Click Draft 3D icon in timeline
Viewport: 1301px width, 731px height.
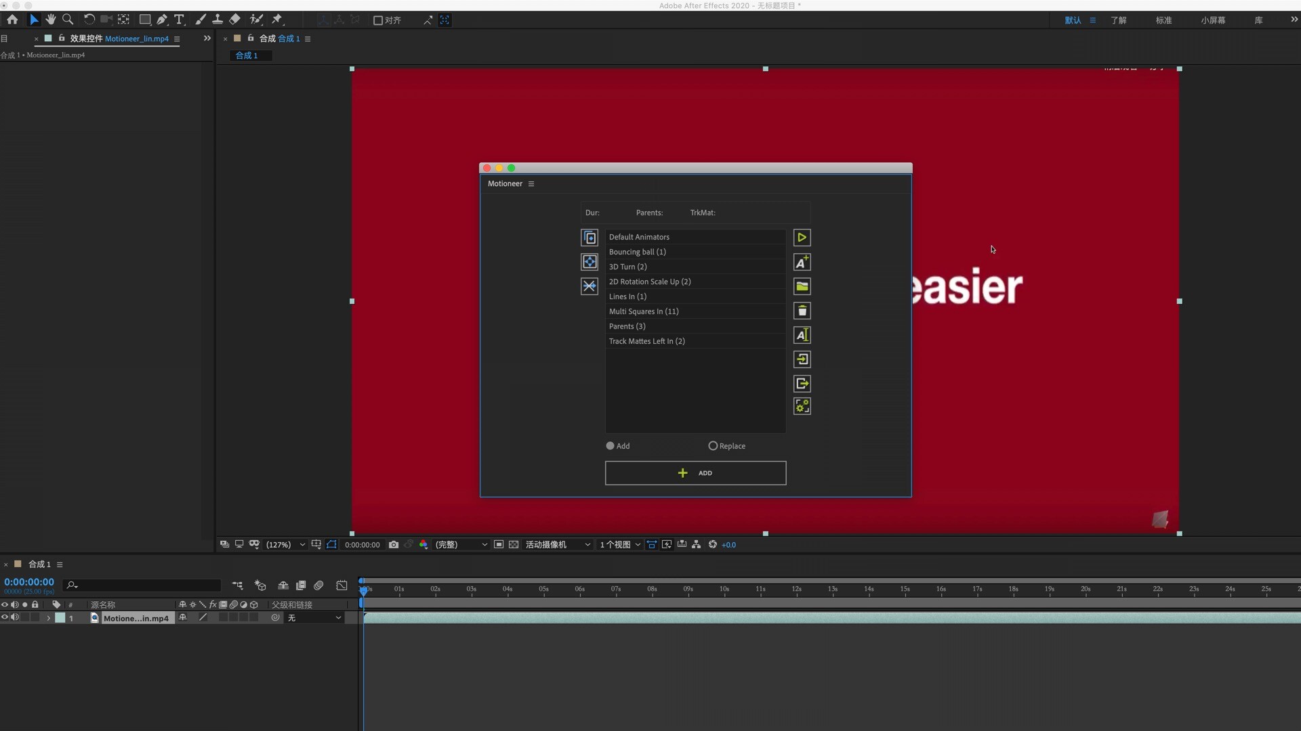pyautogui.click(x=260, y=585)
